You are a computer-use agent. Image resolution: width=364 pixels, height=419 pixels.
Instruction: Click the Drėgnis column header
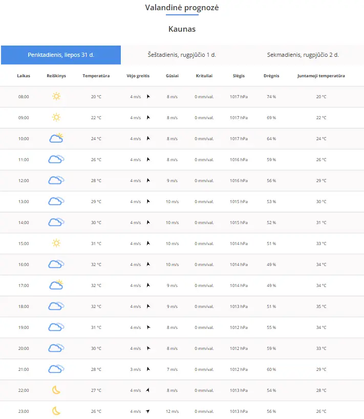tap(271, 76)
